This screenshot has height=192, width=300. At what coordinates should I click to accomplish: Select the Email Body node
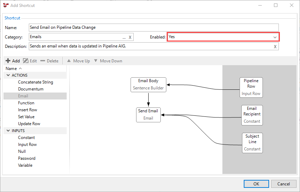pos(148,85)
